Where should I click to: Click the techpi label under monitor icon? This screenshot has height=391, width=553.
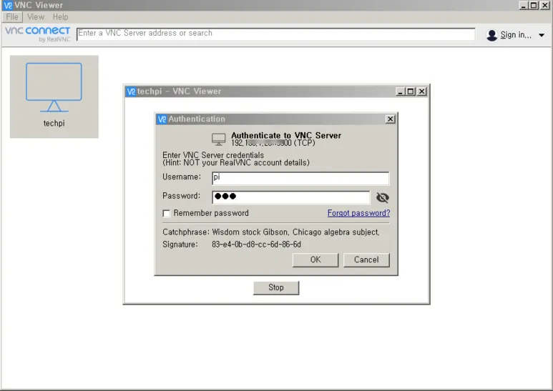coord(54,123)
